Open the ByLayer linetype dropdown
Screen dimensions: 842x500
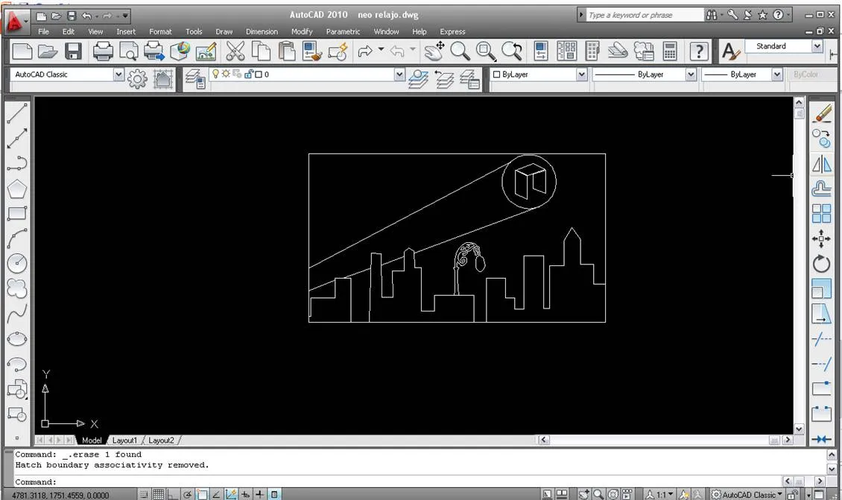click(x=645, y=75)
